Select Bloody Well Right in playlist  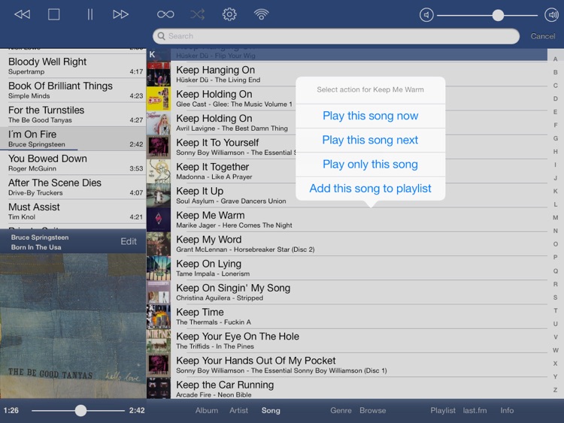click(x=73, y=66)
